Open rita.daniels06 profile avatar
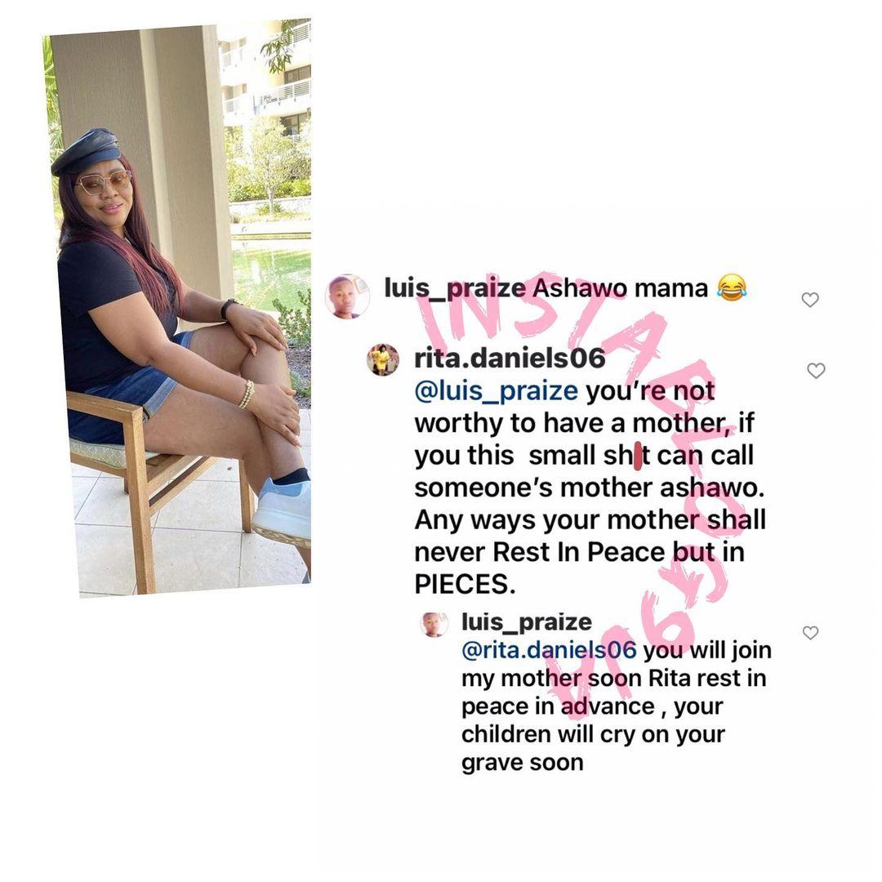This screenshot has width=882, height=882. pyautogui.click(x=383, y=359)
